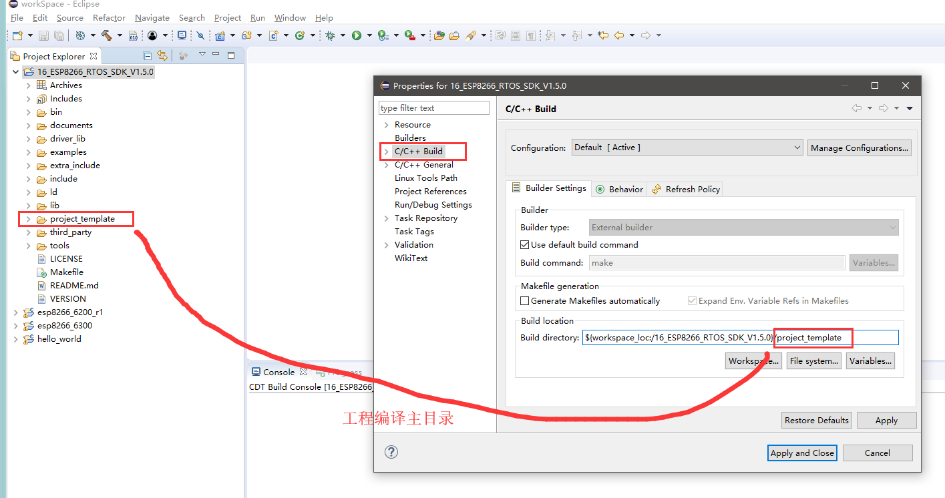
Task: Open the Refactor menu
Action: pos(109,18)
